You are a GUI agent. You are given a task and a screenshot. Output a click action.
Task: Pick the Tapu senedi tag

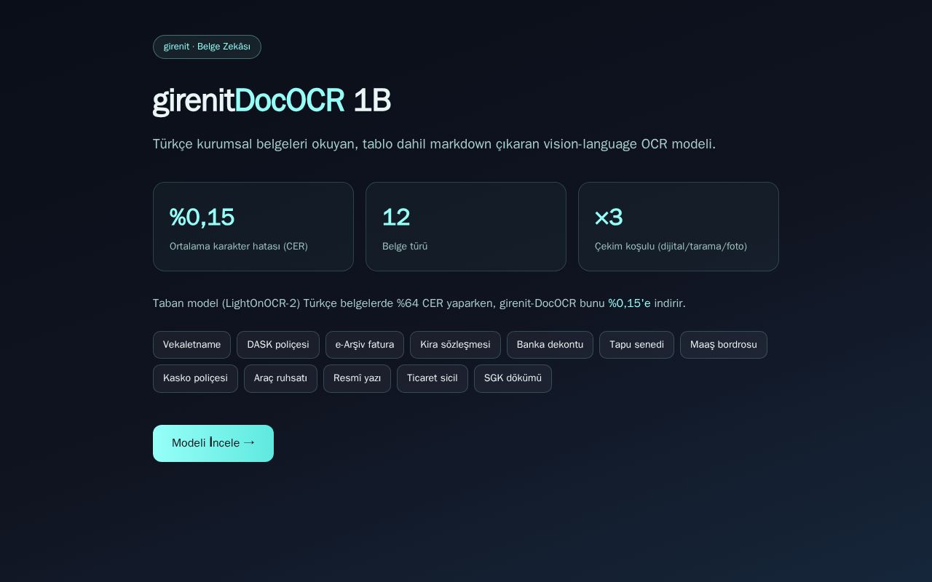[636, 345]
